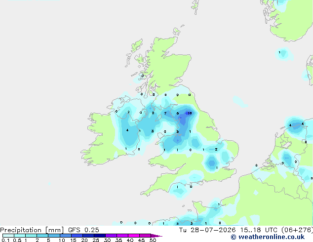Click the date 'Tu 28-07-2026' text
Image resolution: width=313 pixels, height=242 pixels.
click(x=207, y=230)
